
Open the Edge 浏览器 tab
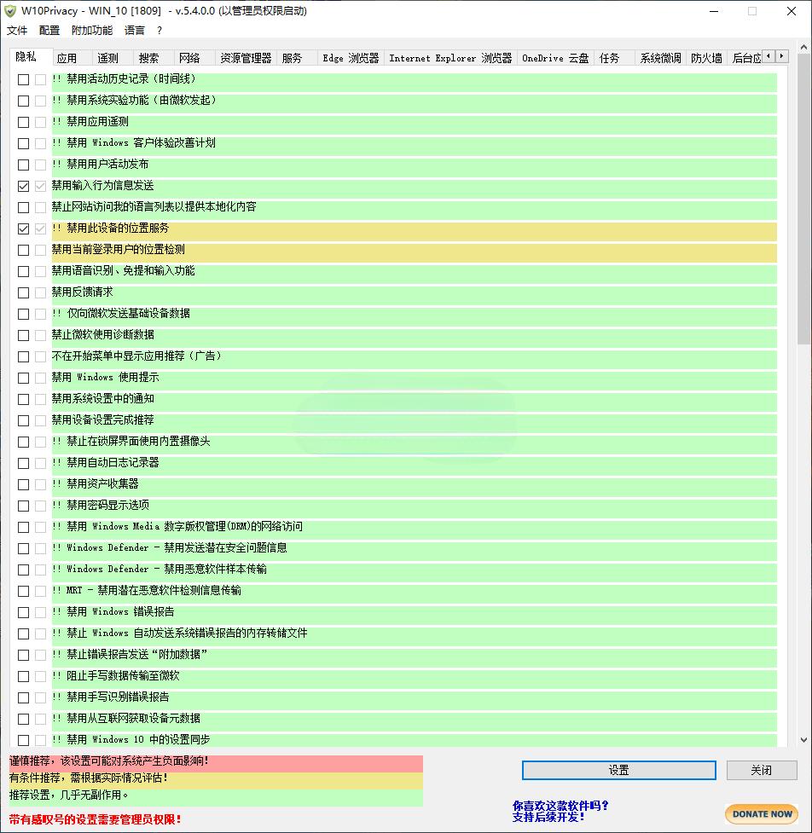click(351, 58)
